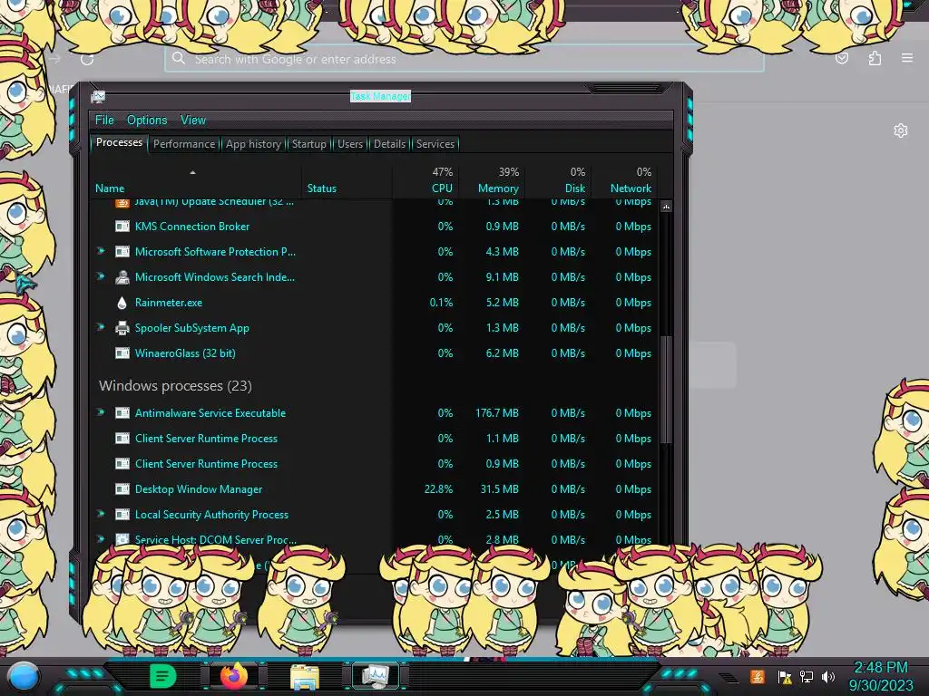This screenshot has height=696, width=929.
Task: Open the new tab page settings gear
Action: [x=901, y=130]
